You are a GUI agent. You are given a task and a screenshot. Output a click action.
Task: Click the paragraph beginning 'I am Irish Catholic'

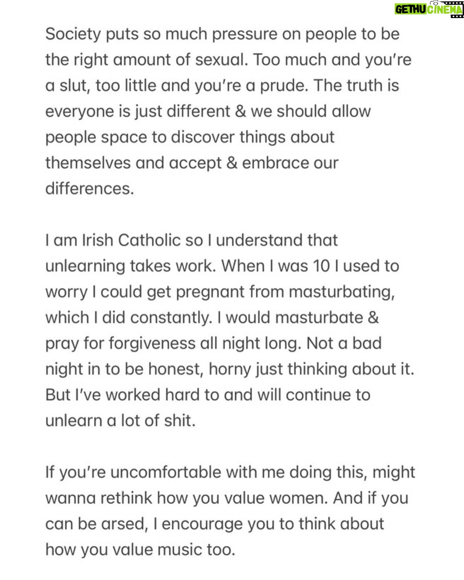pos(230,330)
